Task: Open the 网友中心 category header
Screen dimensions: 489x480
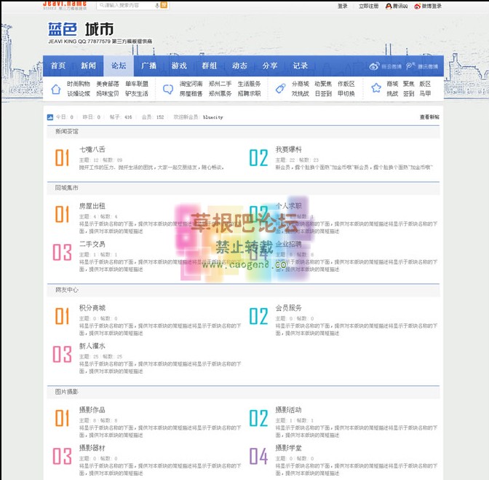Action: point(67,290)
